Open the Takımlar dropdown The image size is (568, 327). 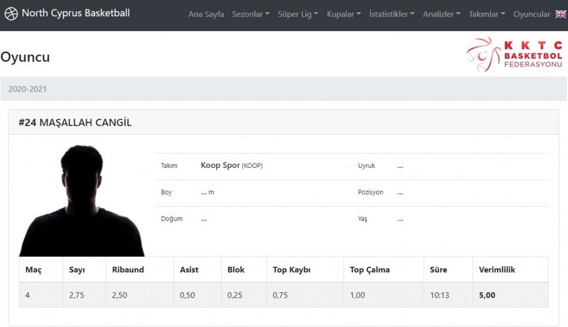pyautogui.click(x=487, y=14)
